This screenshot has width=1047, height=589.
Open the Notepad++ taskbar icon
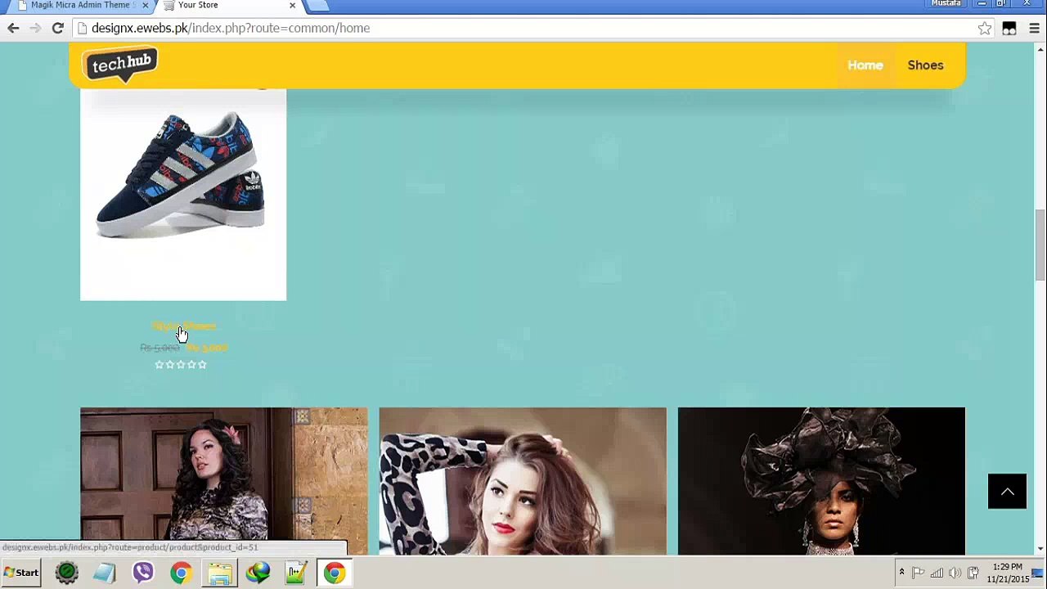click(296, 573)
